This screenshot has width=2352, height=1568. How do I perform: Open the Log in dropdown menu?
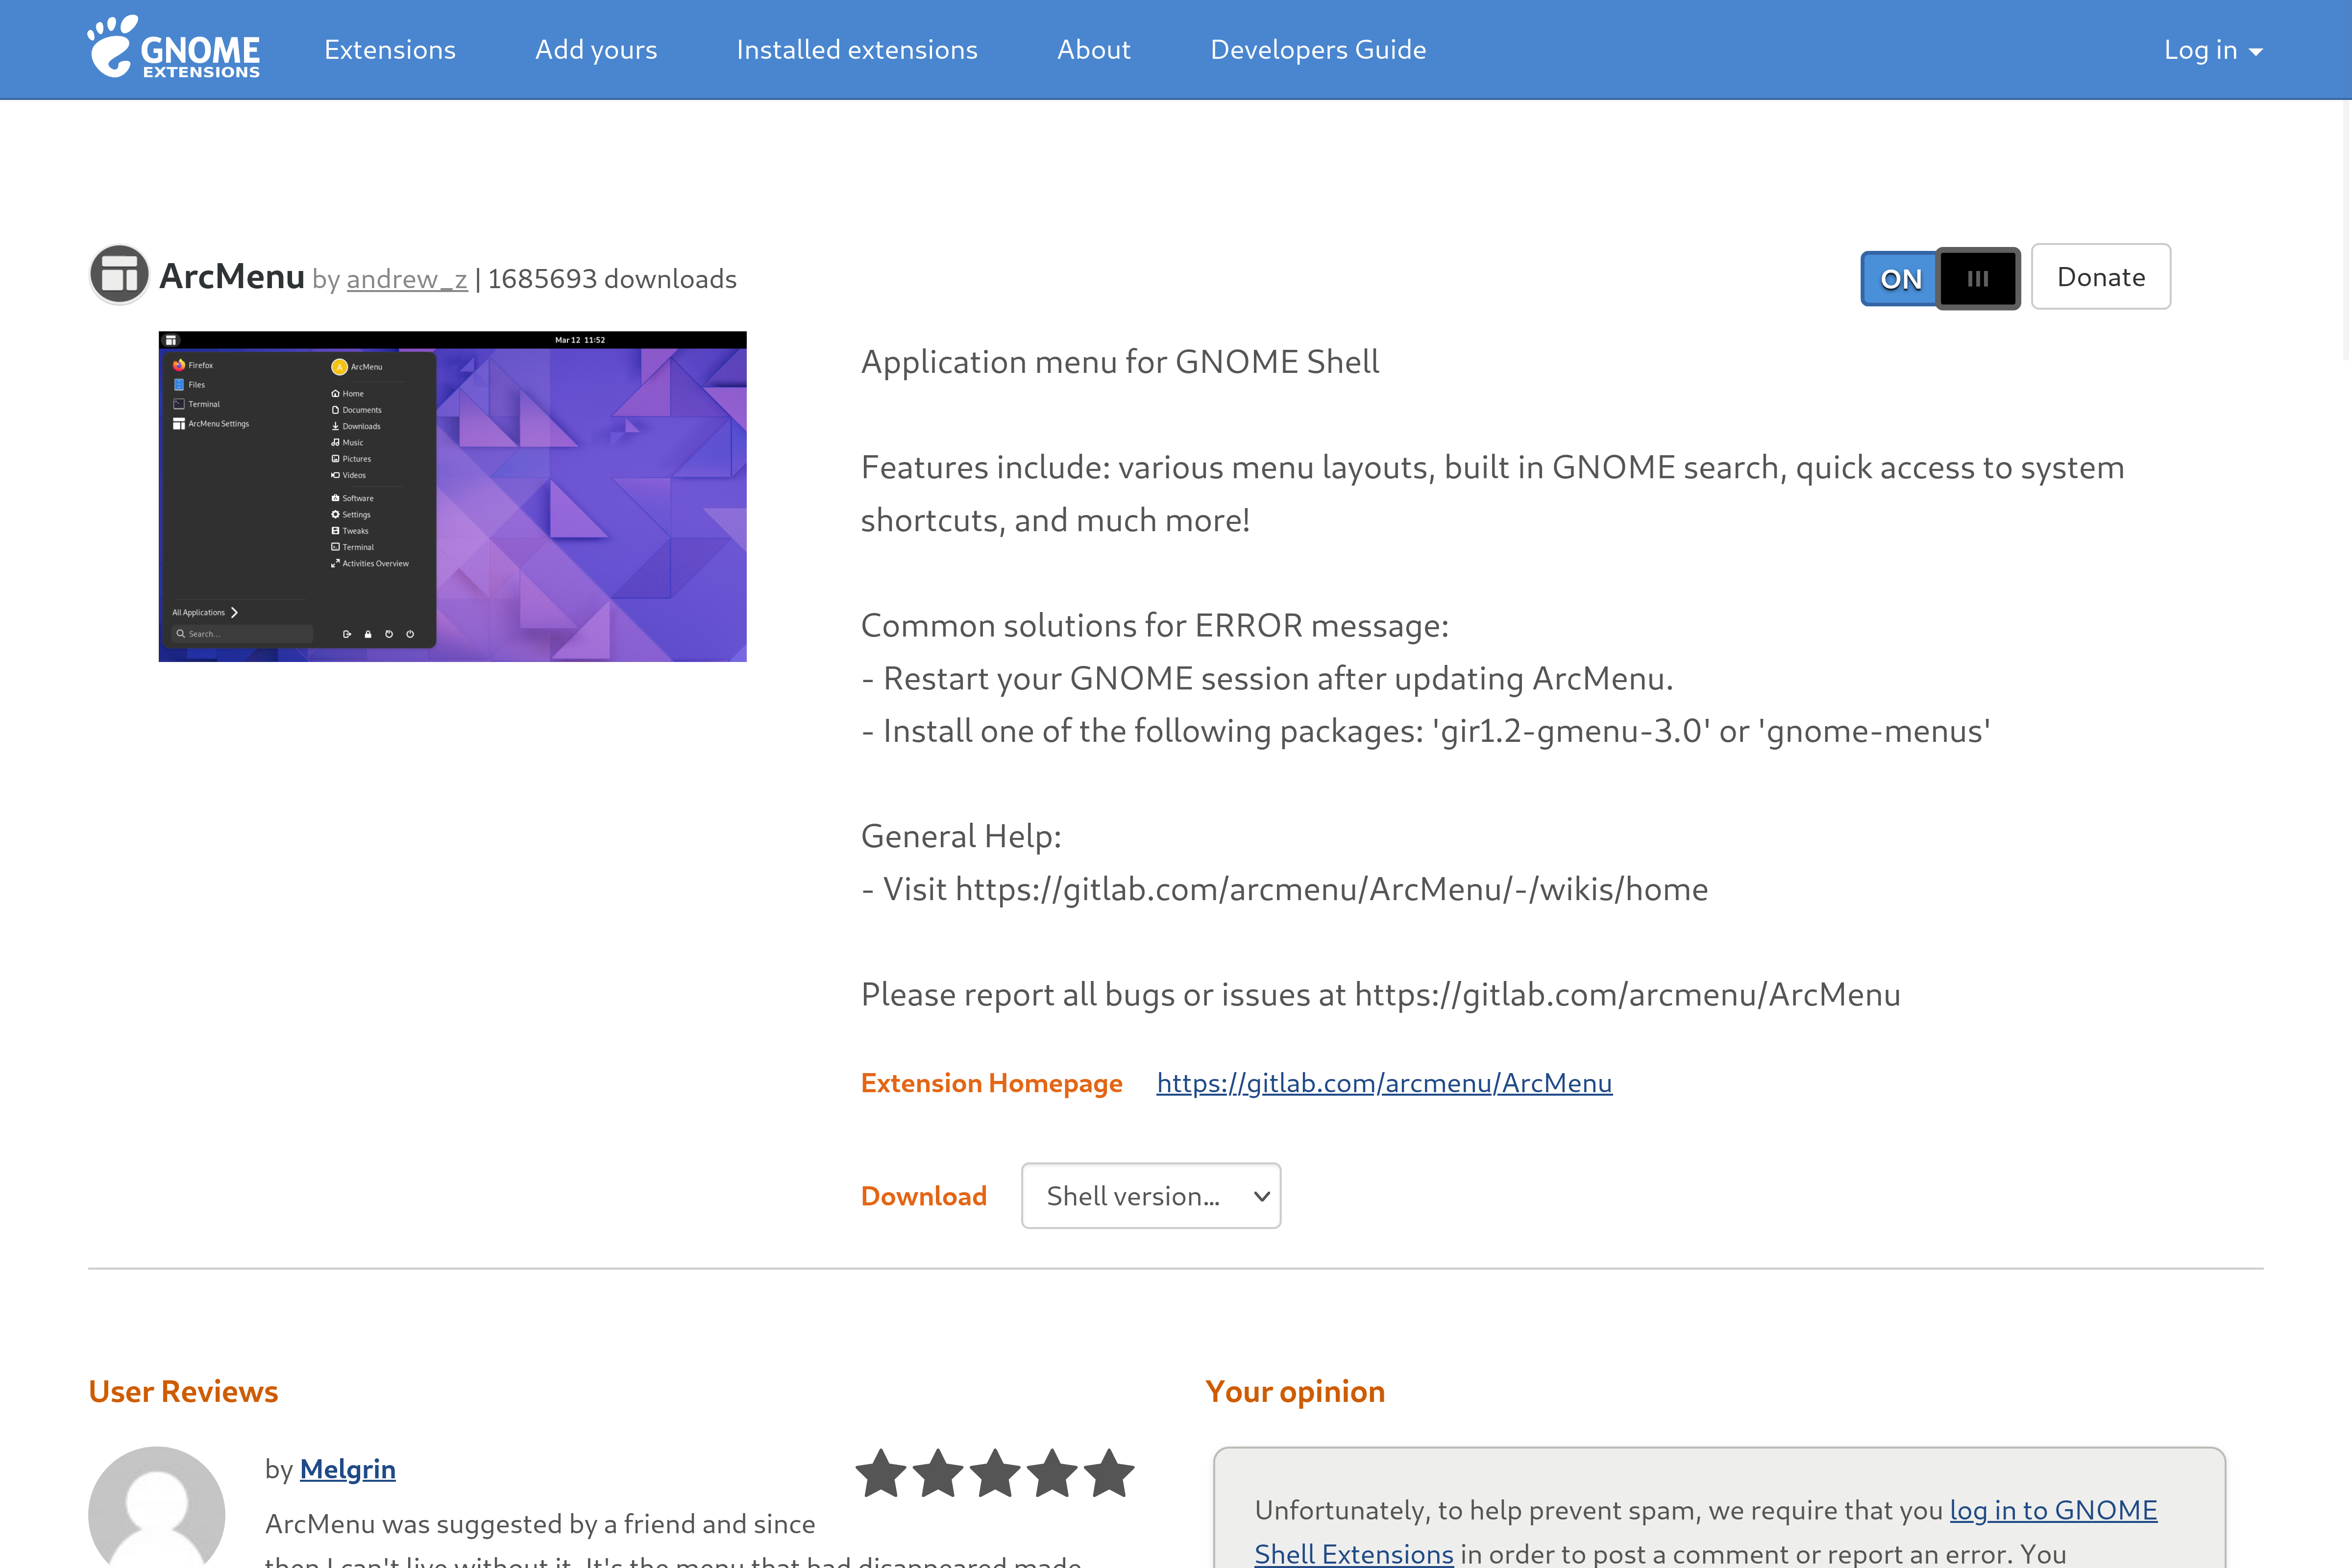[2214, 49]
